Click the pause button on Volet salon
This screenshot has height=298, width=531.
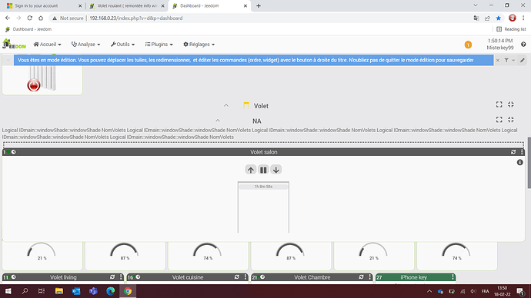263,170
